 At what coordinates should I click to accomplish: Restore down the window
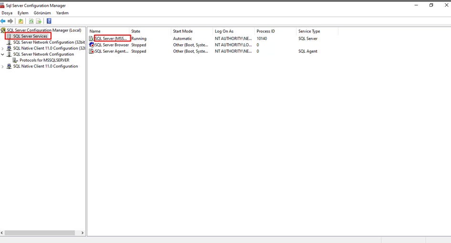431,5
